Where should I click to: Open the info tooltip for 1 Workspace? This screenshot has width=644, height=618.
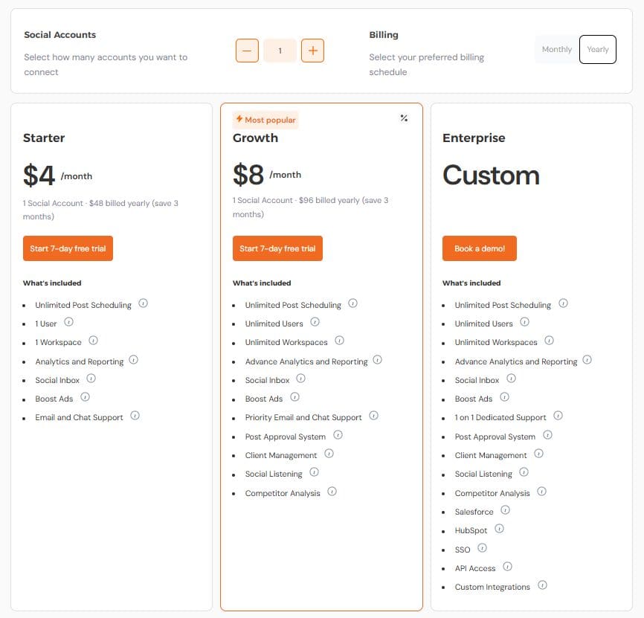94,341
